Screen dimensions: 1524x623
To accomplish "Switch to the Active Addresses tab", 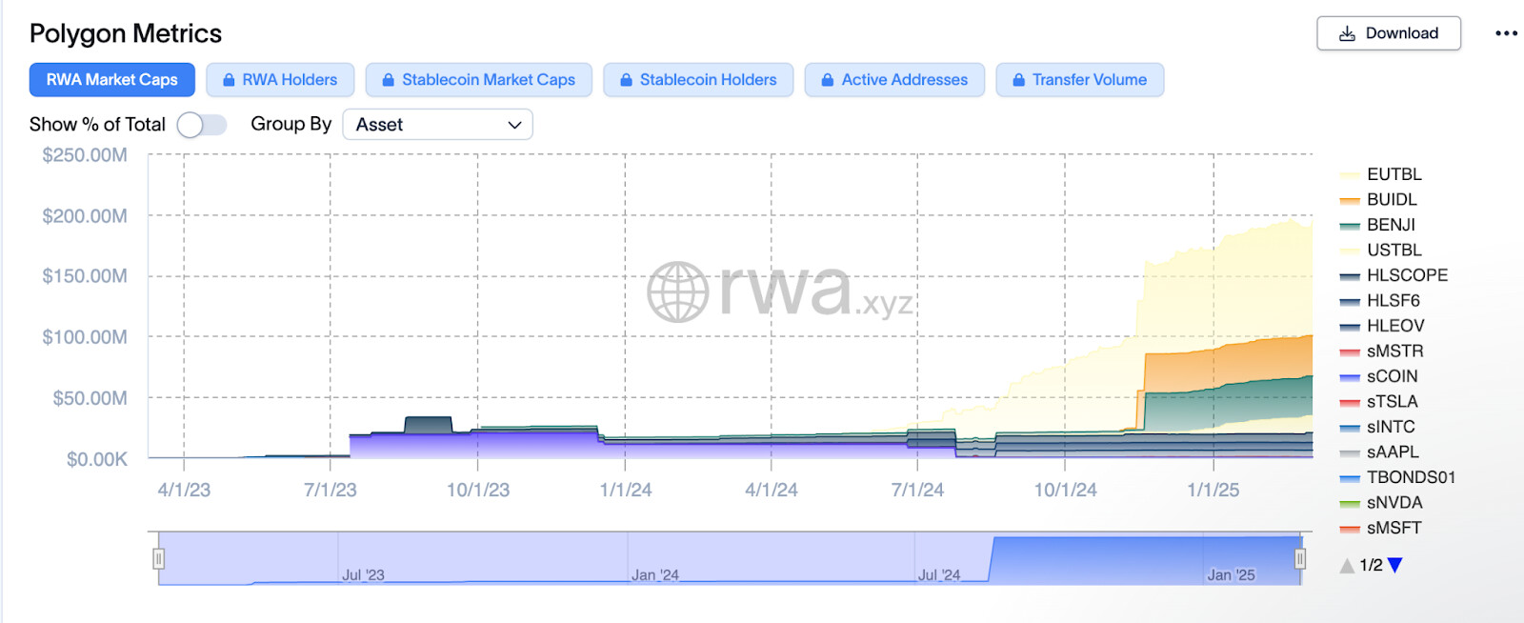I will 894,80.
